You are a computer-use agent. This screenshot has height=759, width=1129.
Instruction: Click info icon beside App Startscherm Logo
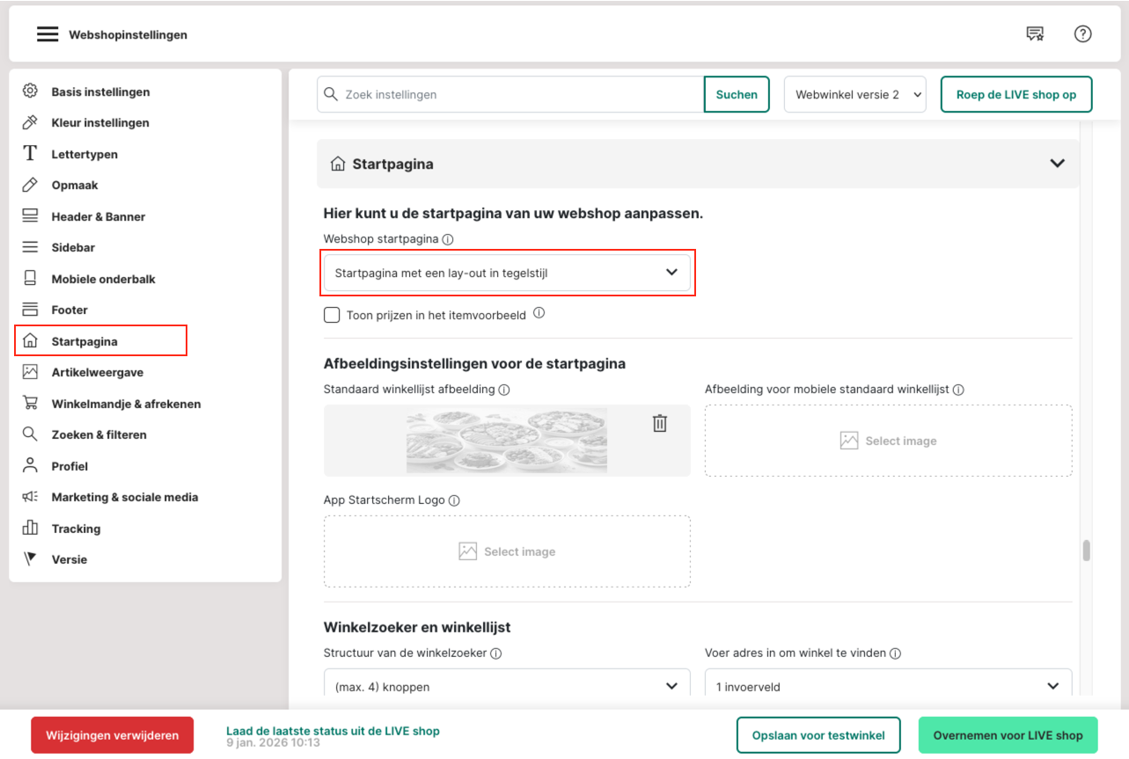coord(454,500)
